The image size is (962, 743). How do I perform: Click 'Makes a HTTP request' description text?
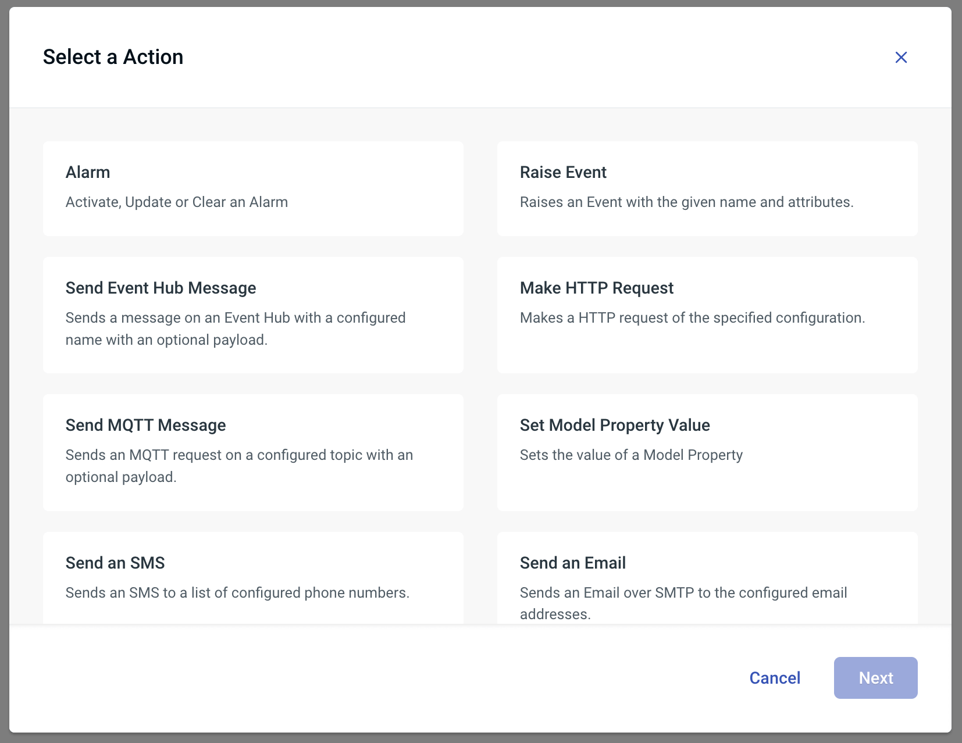[x=692, y=318]
